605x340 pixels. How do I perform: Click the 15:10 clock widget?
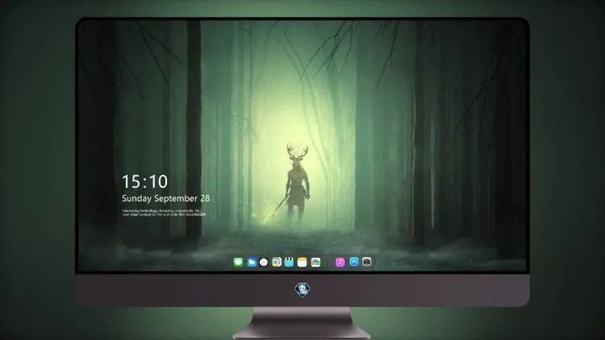click(x=144, y=181)
